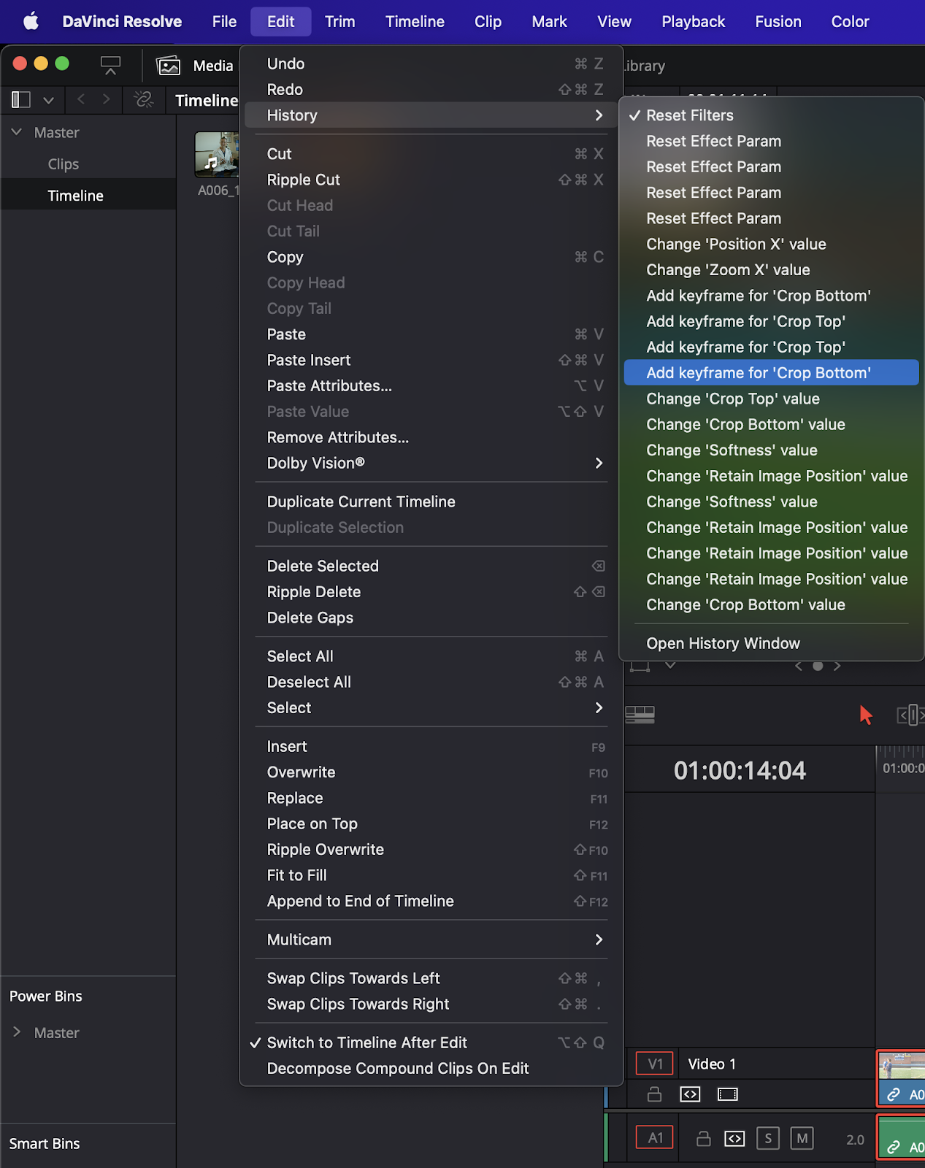The image size is (925, 1168).
Task: Lock the Video 1 track
Action: [655, 1094]
